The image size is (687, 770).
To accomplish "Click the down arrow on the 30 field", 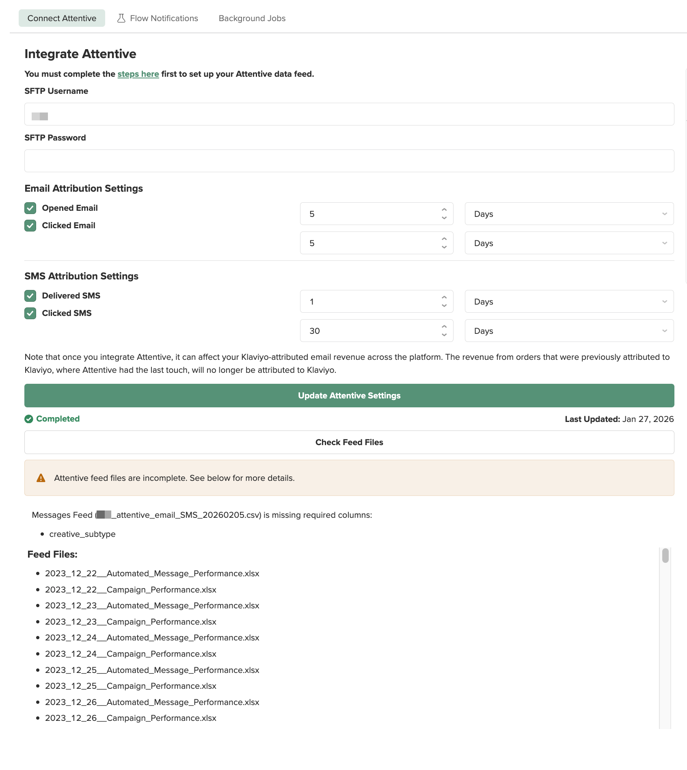I will tap(444, 335).
